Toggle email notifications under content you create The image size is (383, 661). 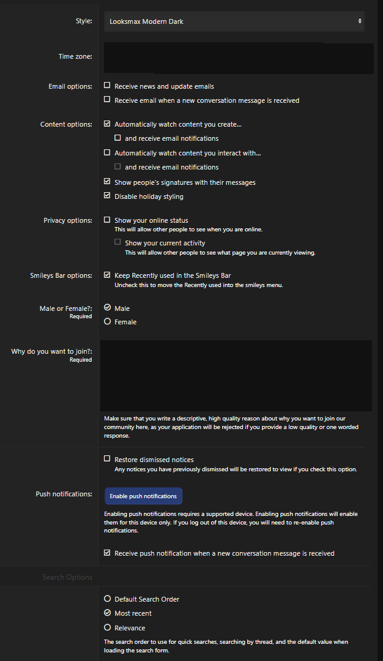coord(118,138)
